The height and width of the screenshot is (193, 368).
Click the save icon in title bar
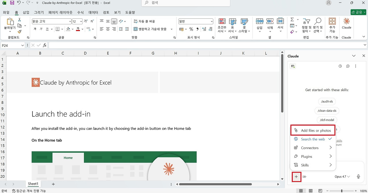coord(12,3)
